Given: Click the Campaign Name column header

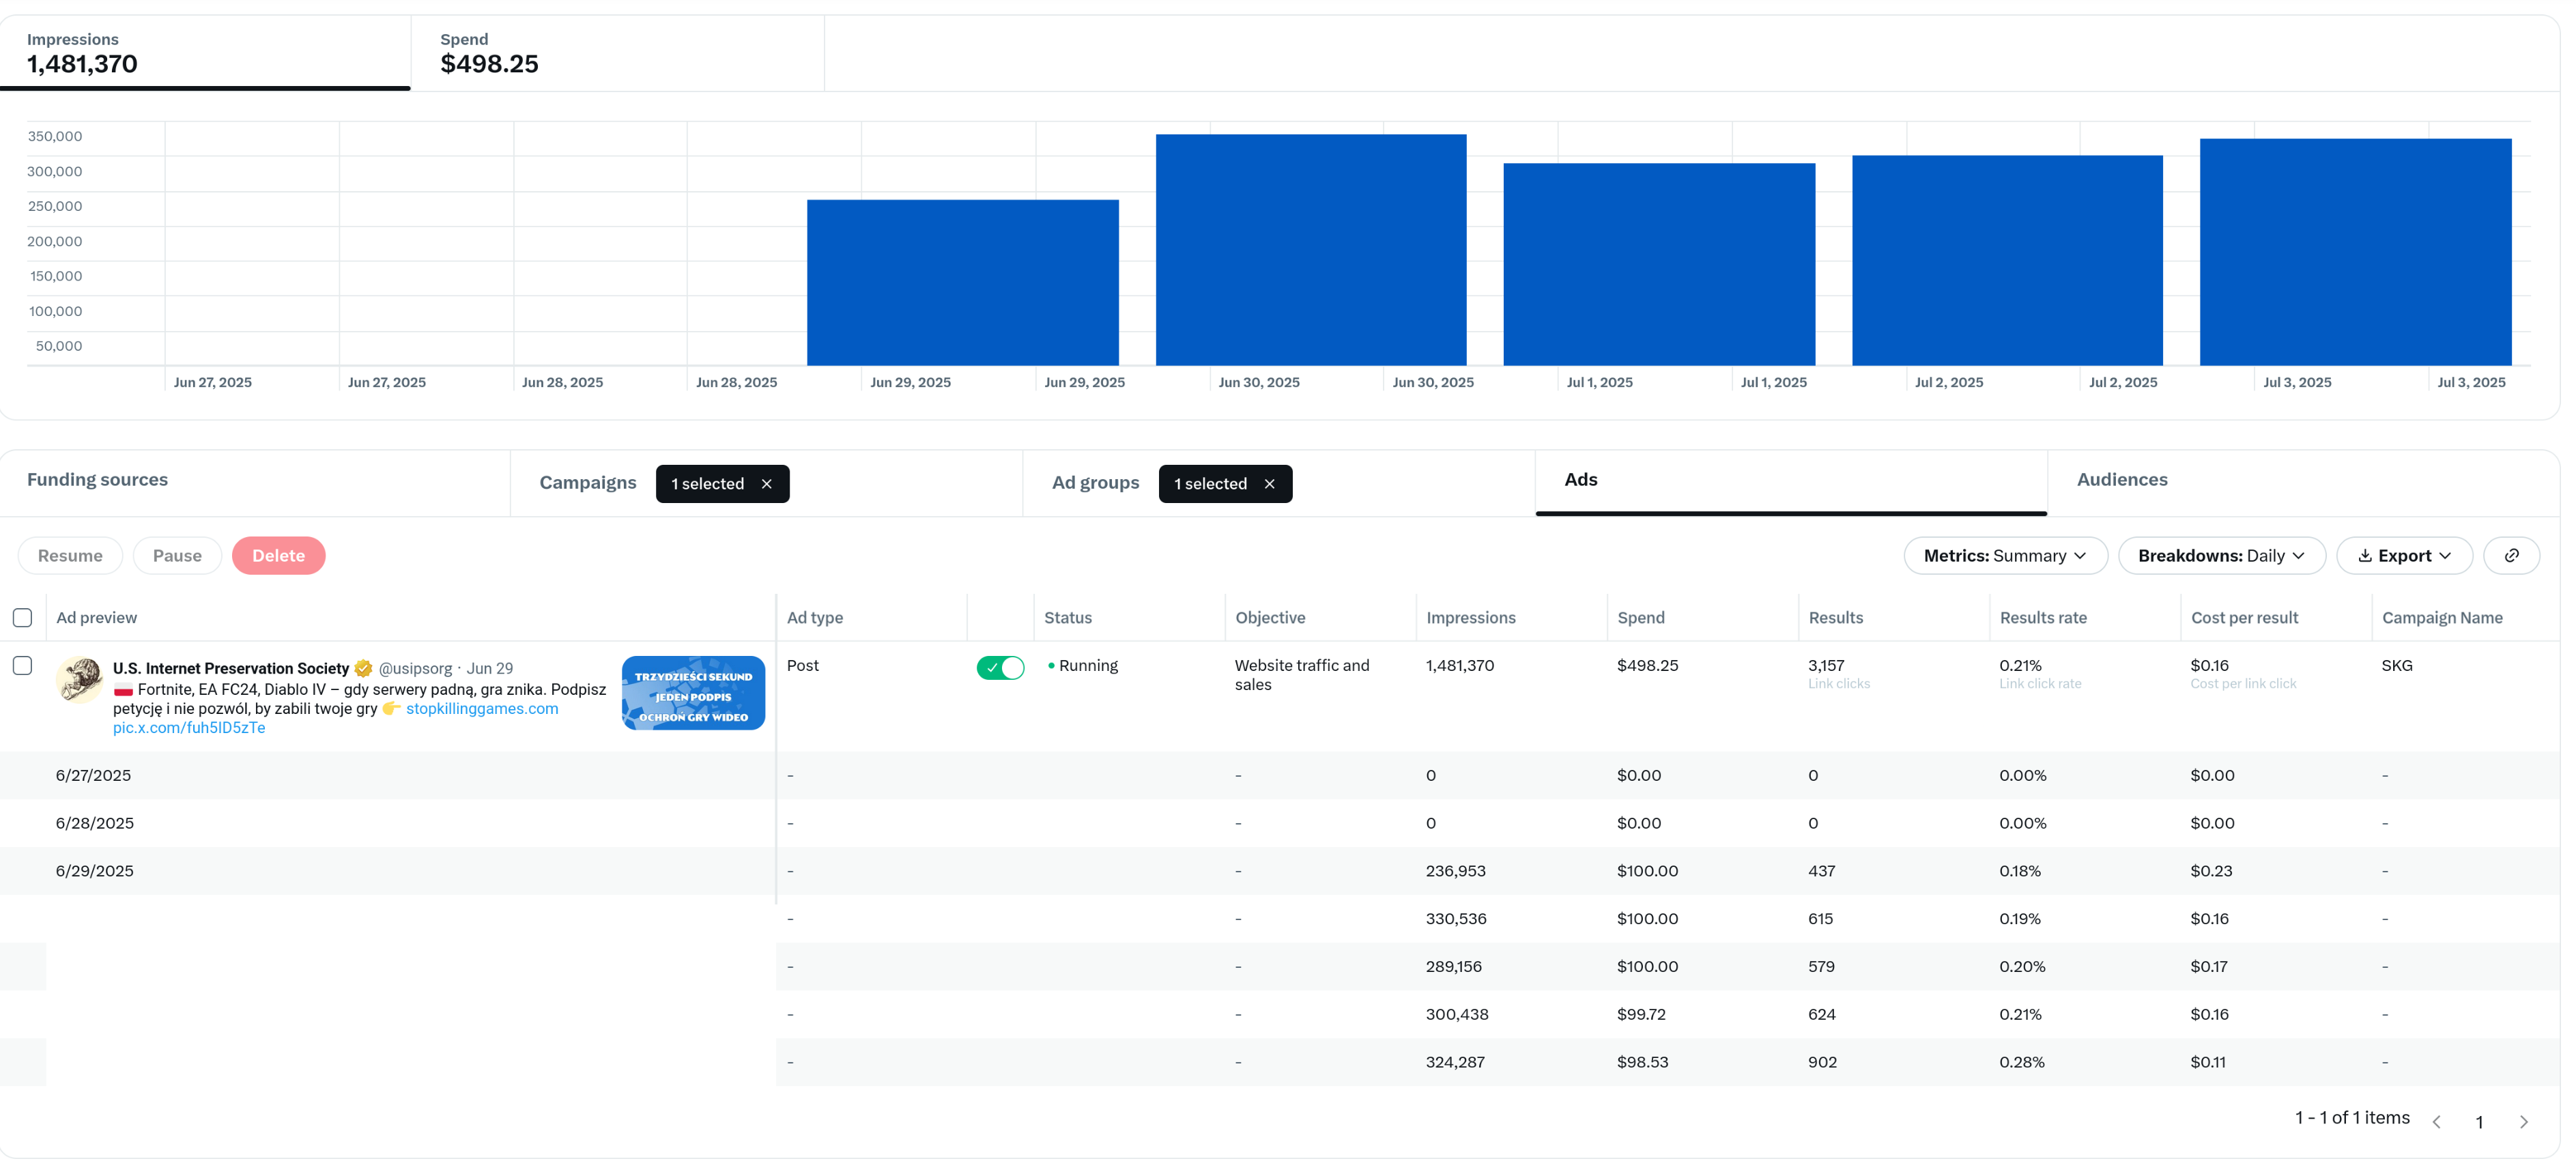Looking at the screenshot, I should pos(2442,618).
